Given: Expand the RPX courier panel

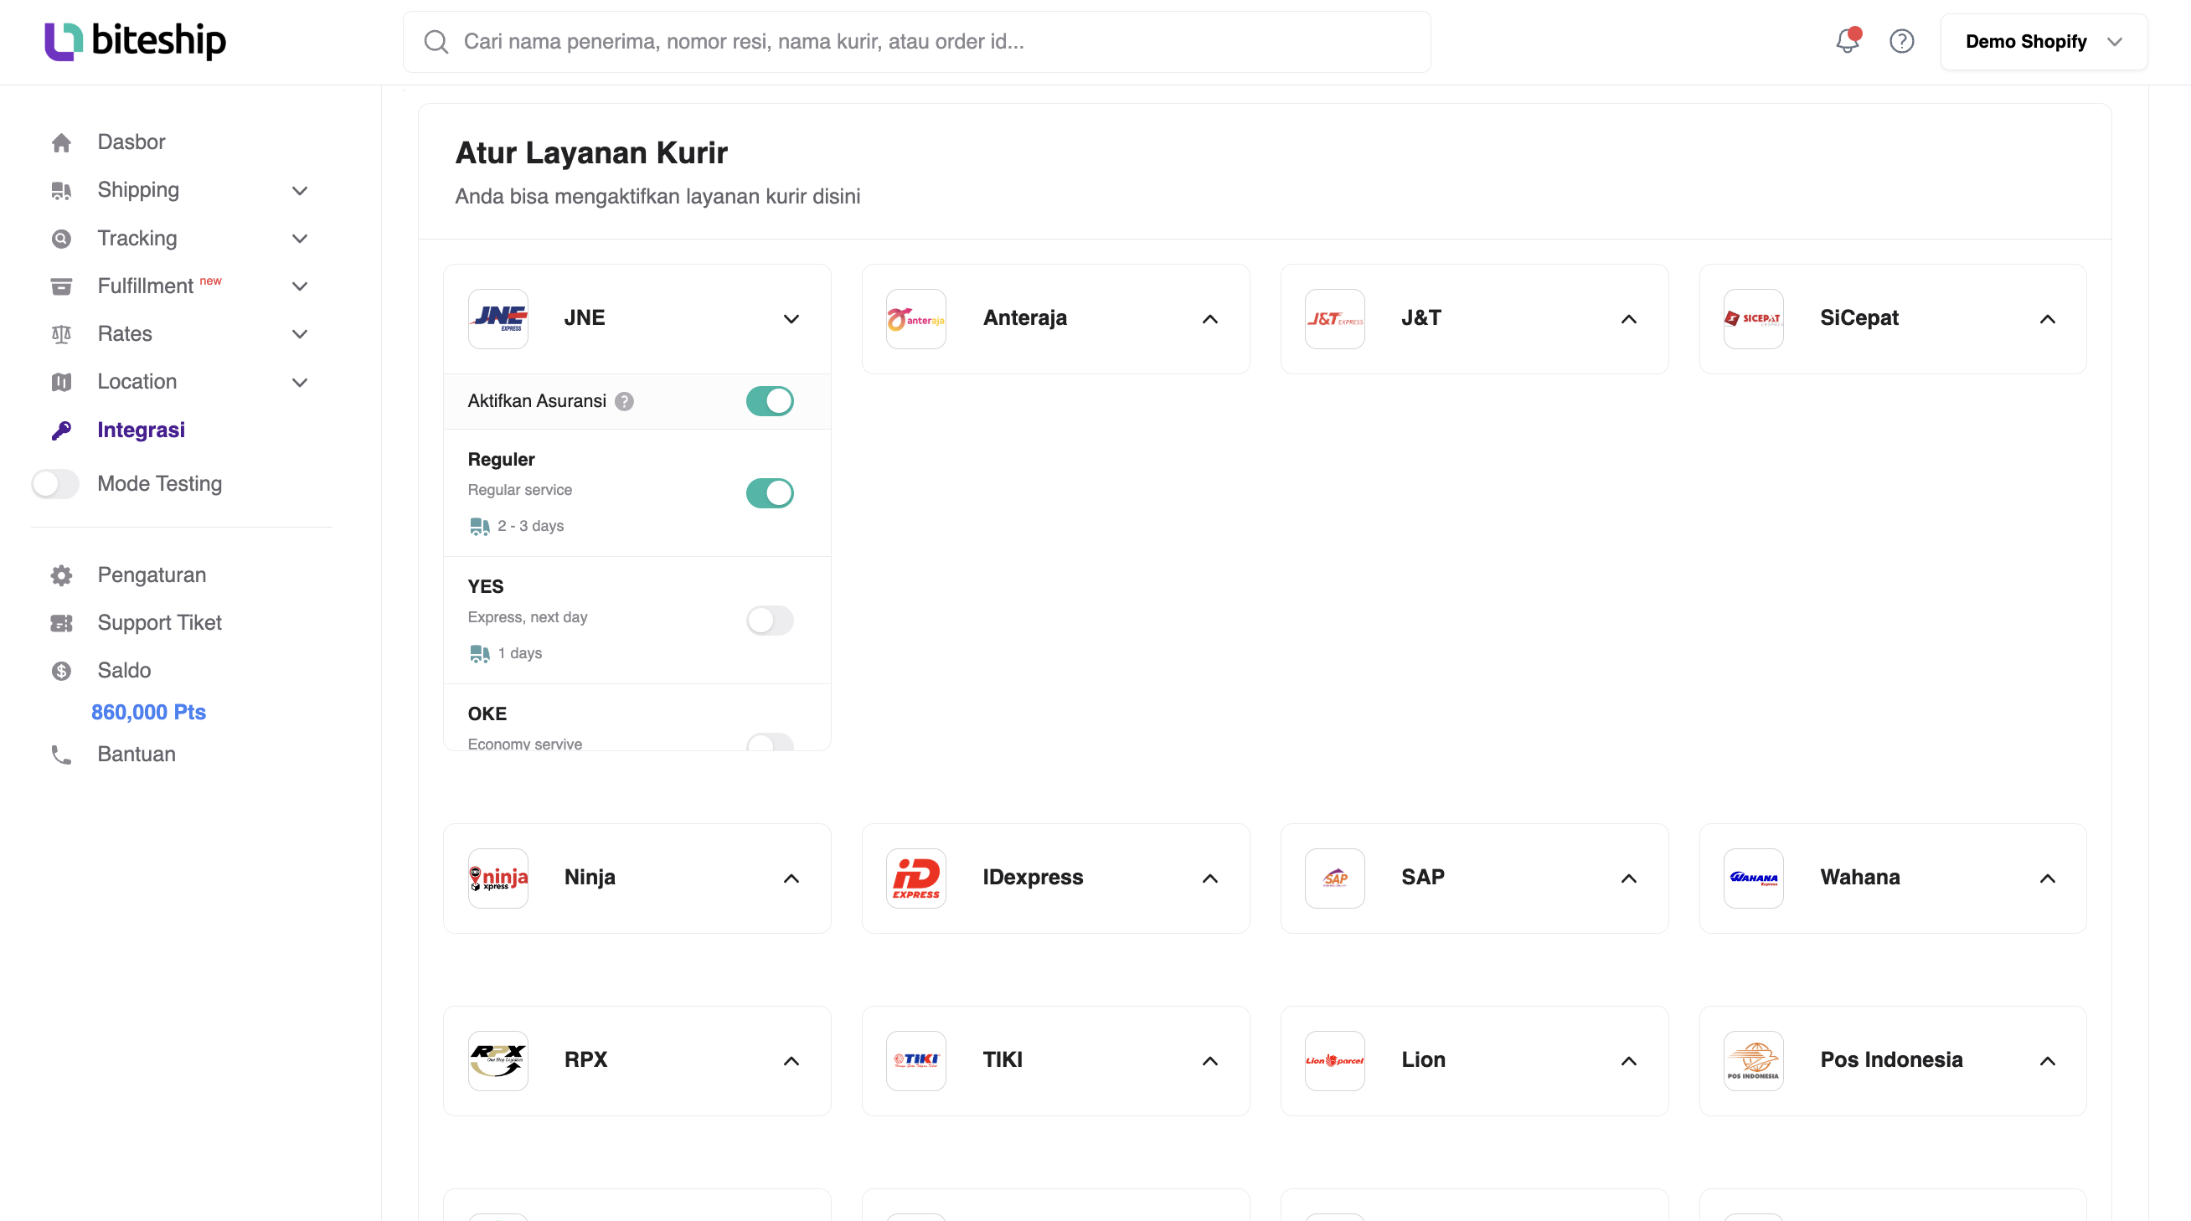Looking at the screenshot, I should coord(791,1061).
